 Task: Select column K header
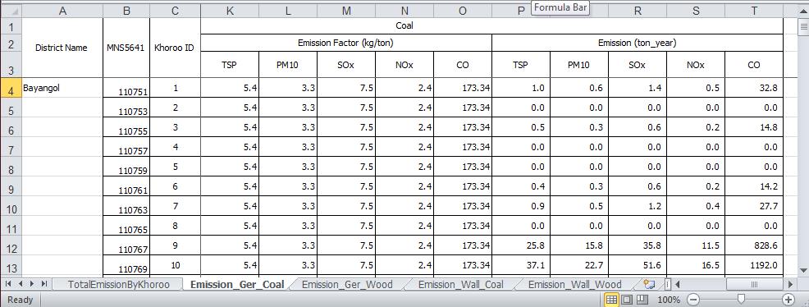click(x=230, y=11)
